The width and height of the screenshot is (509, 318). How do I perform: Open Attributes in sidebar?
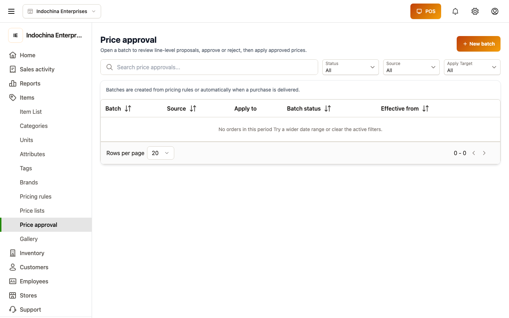(x=46, y=154)
